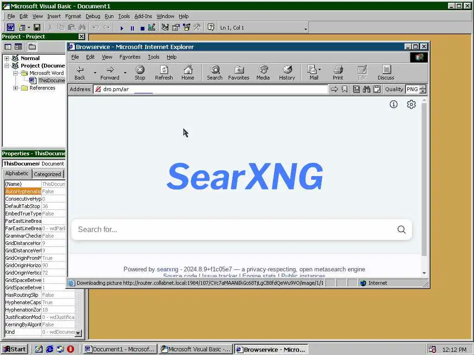Screen dimensions: 474x355
Task: Click the SearXNG magnifier search button
Action: [x=401, y=229]
